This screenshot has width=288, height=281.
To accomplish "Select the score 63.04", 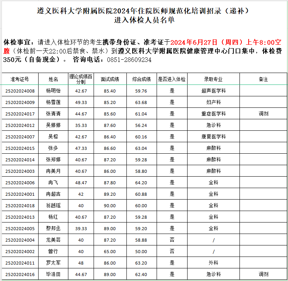I will tap(141, 148).
